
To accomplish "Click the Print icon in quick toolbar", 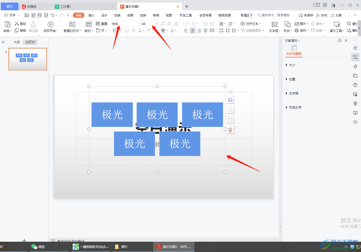I will pos(39,15).
